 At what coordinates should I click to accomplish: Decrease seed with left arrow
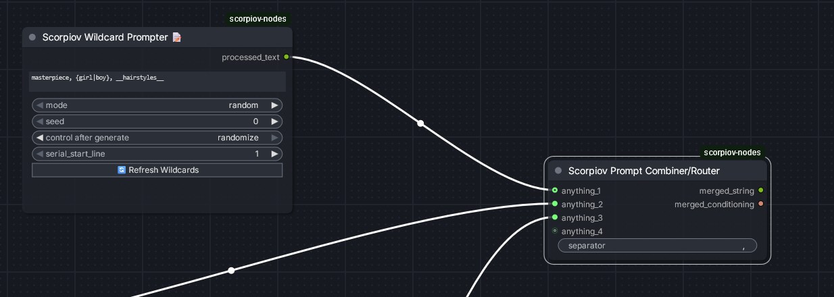click(x=39, y=122)
